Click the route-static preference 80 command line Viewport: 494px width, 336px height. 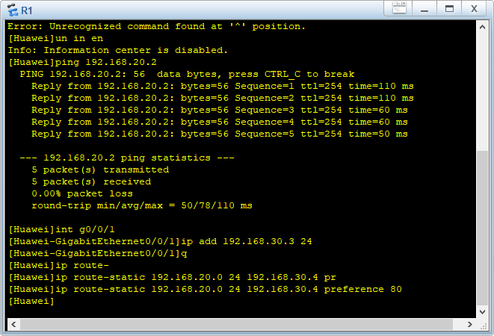[x=205, y=289]
